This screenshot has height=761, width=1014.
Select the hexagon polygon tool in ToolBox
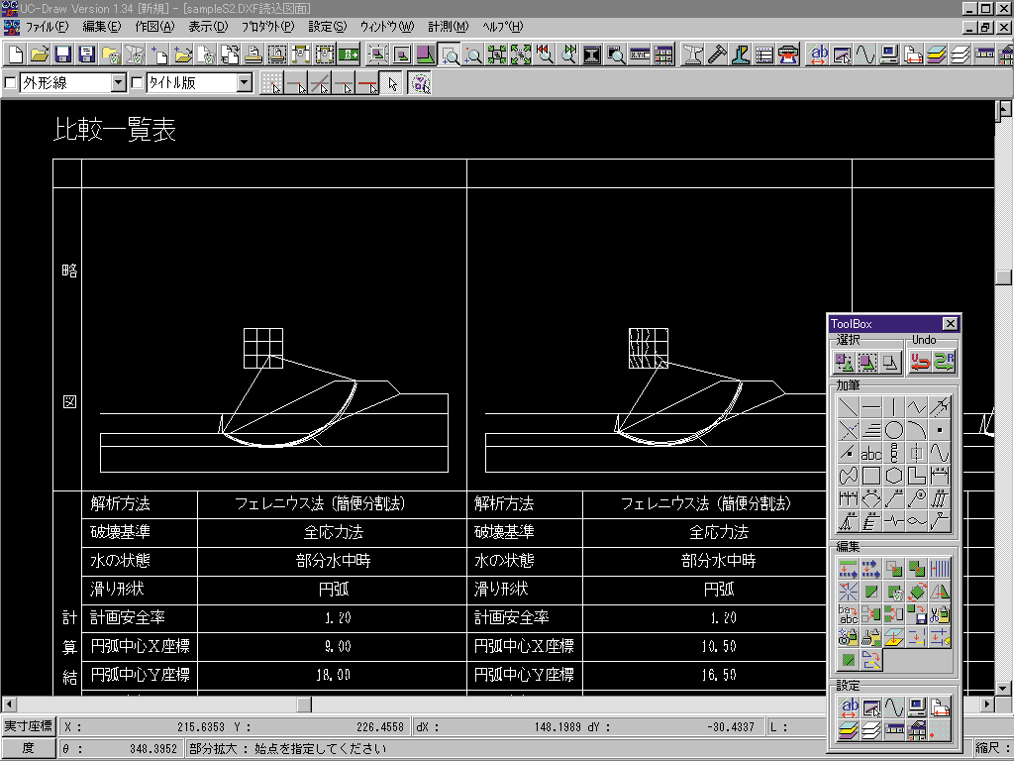coord(893,477)
